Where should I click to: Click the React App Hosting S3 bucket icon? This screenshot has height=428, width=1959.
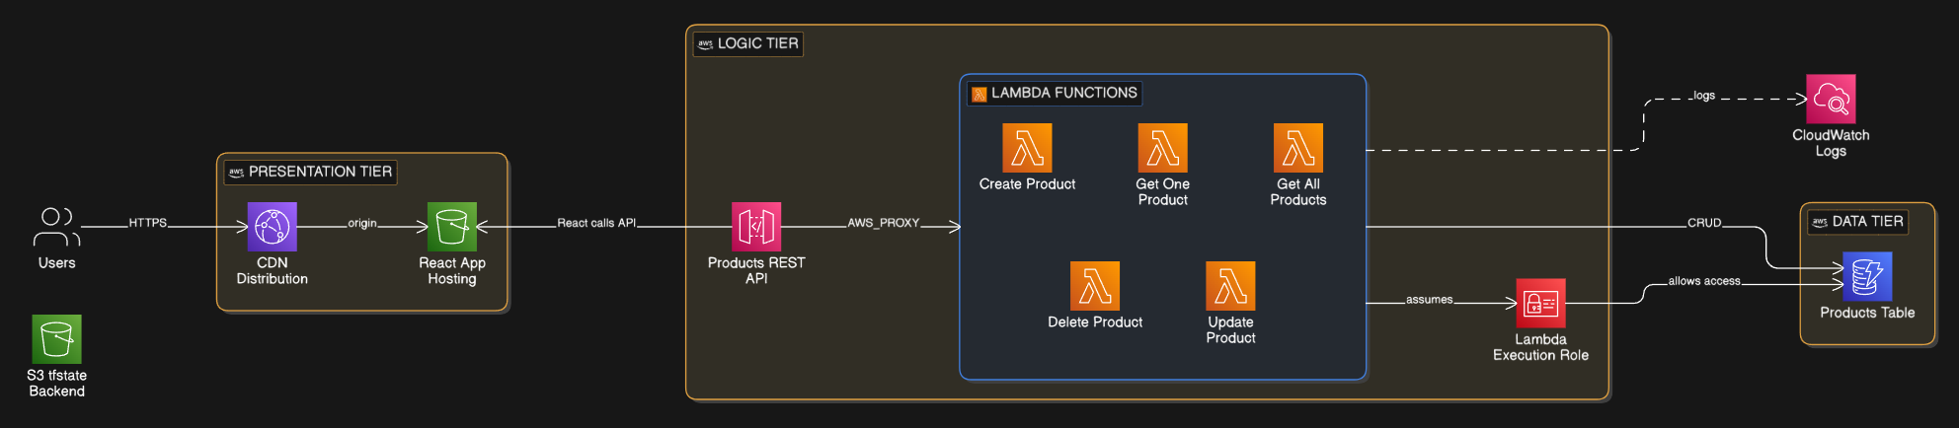(x=452, y=227)
